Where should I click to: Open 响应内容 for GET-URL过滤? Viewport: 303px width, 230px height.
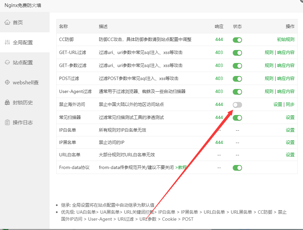pyautogui.click(x=286, y=52)
